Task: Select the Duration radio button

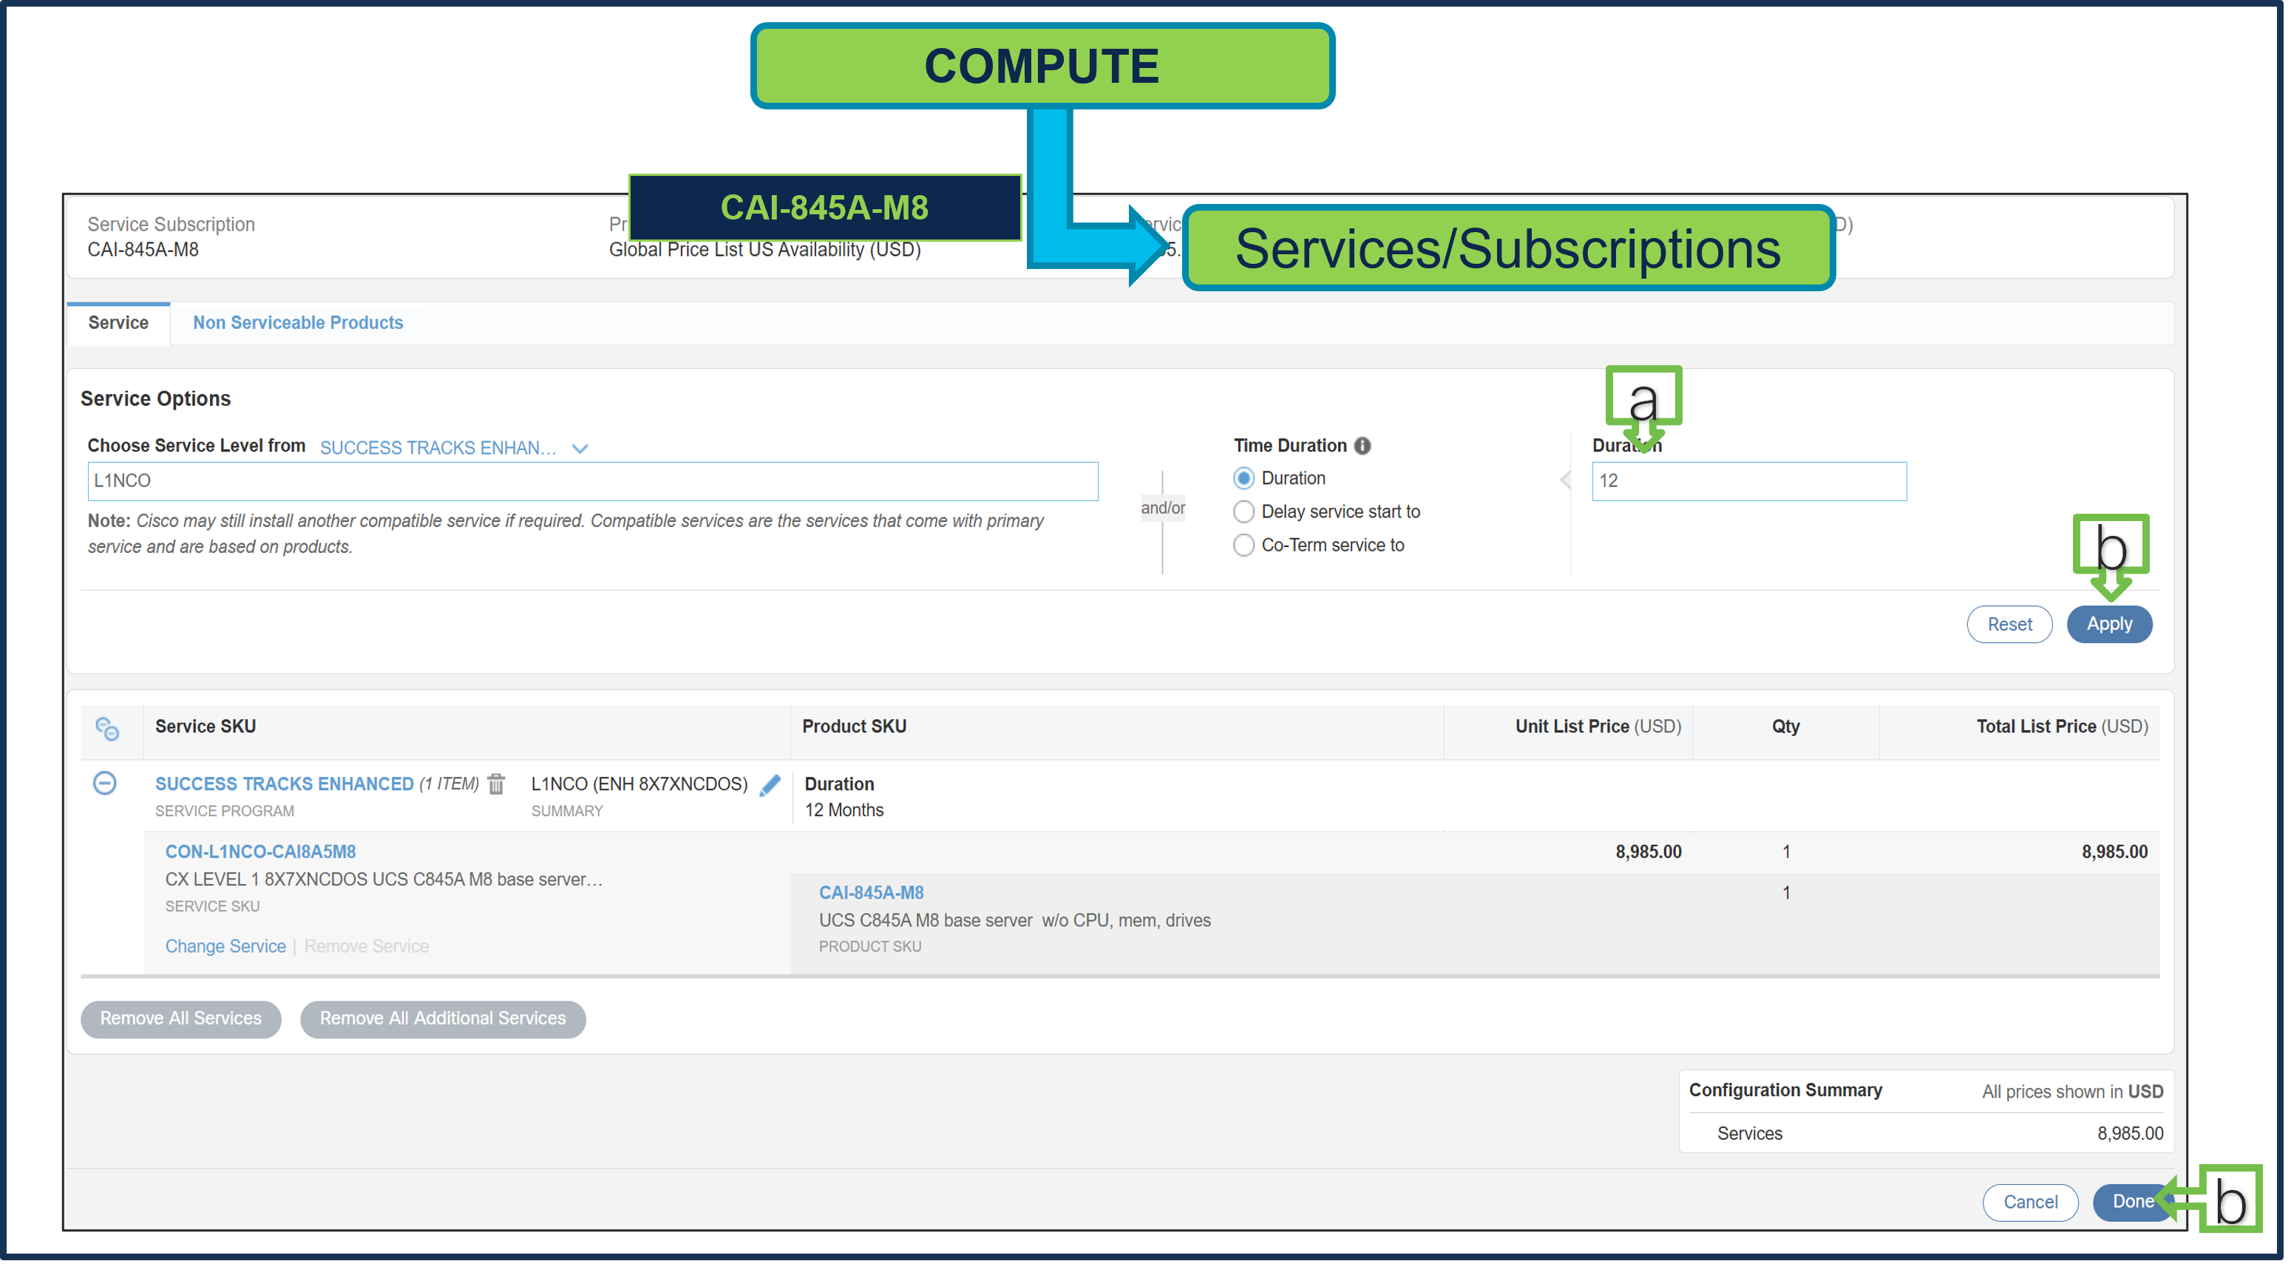Action: pos(1243,477)
